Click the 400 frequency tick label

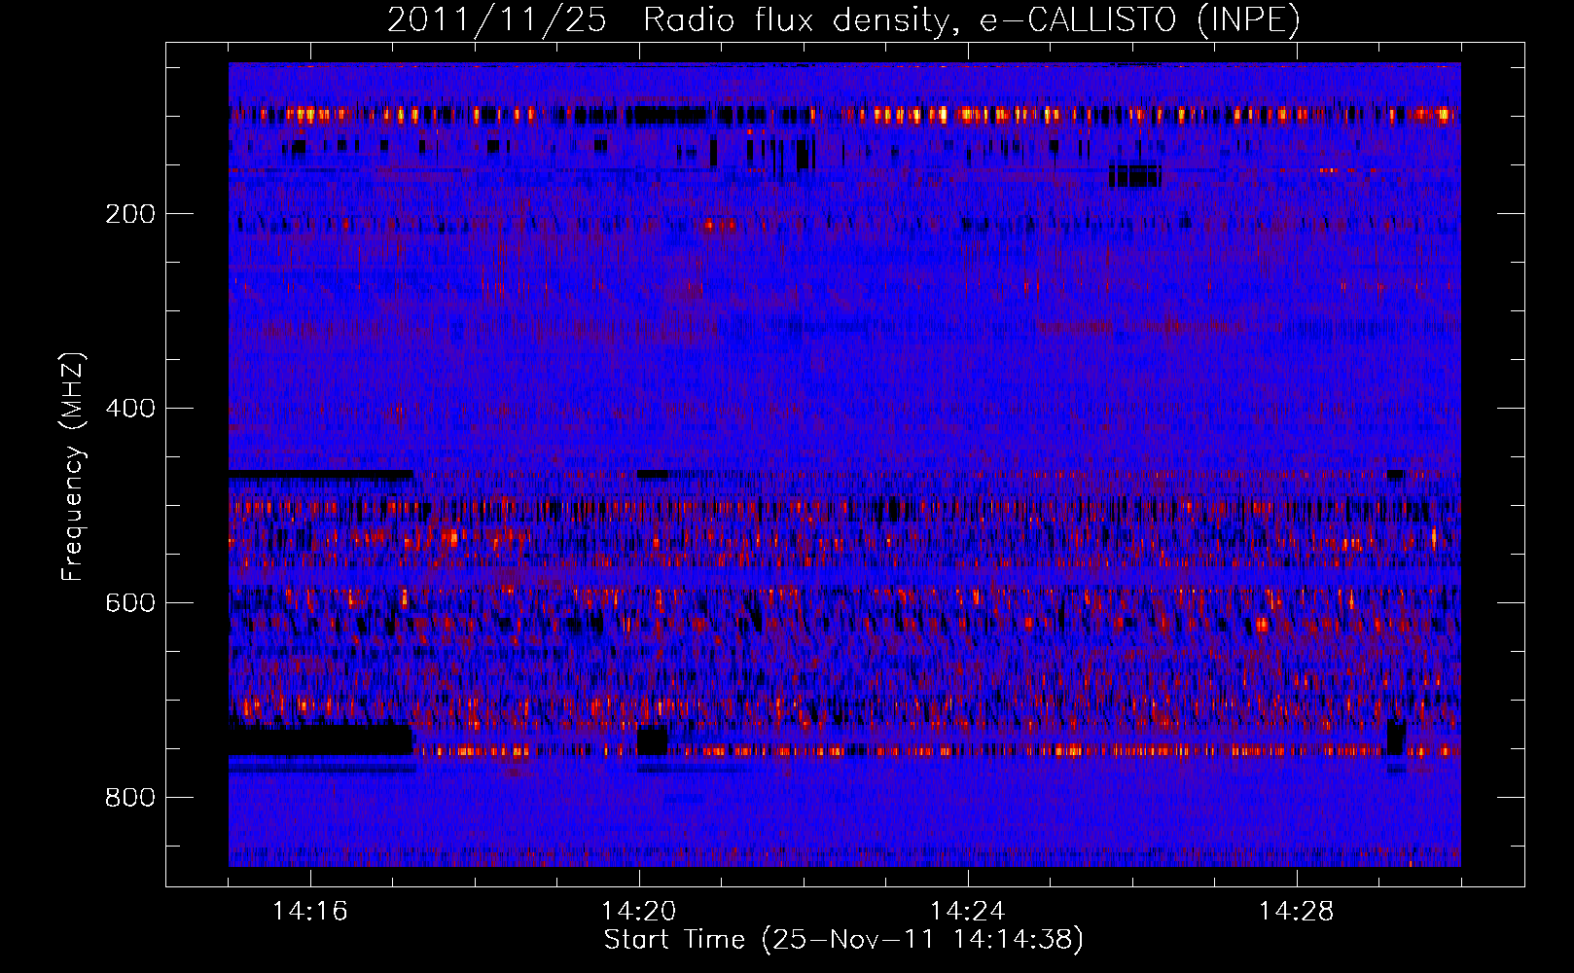pyautogui.click(x=130, y=409)
